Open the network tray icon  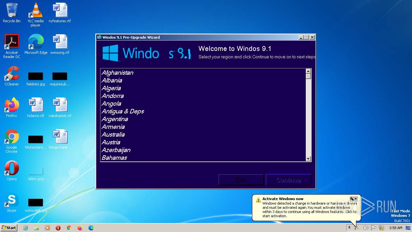(382, 228)
